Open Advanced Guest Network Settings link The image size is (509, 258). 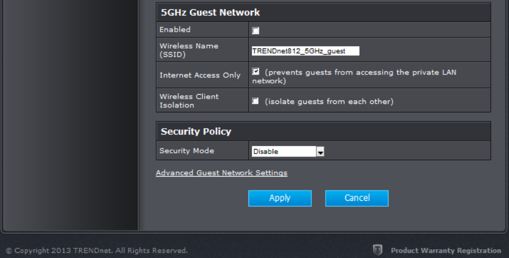click(221, 173)
